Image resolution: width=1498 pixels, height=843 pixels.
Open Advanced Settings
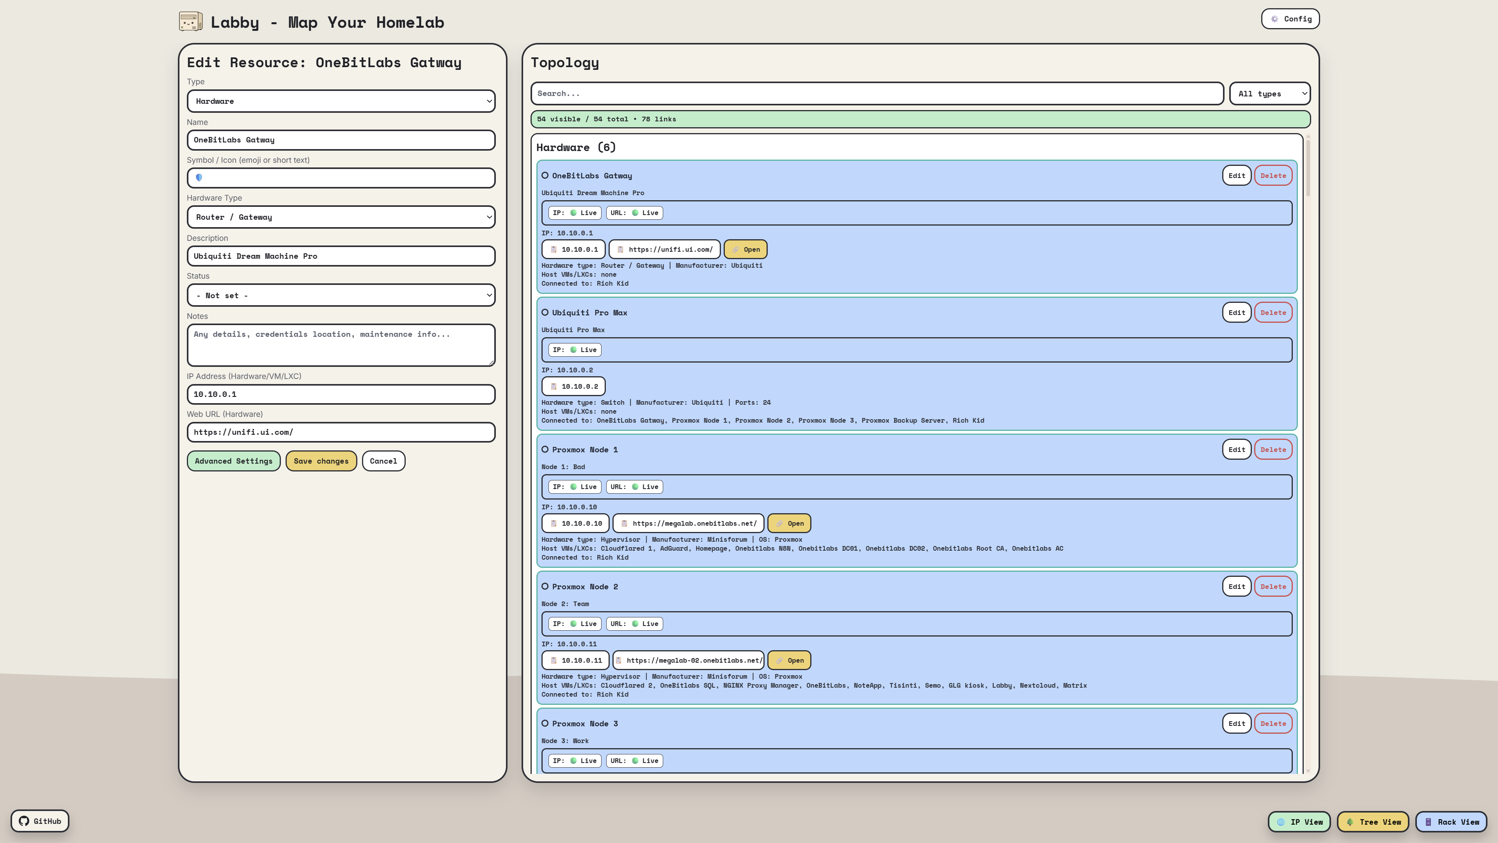[233, 461]
